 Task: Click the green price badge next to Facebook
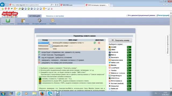point(129,52)
